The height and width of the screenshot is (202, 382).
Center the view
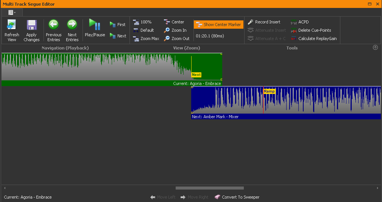pos(174,22)
